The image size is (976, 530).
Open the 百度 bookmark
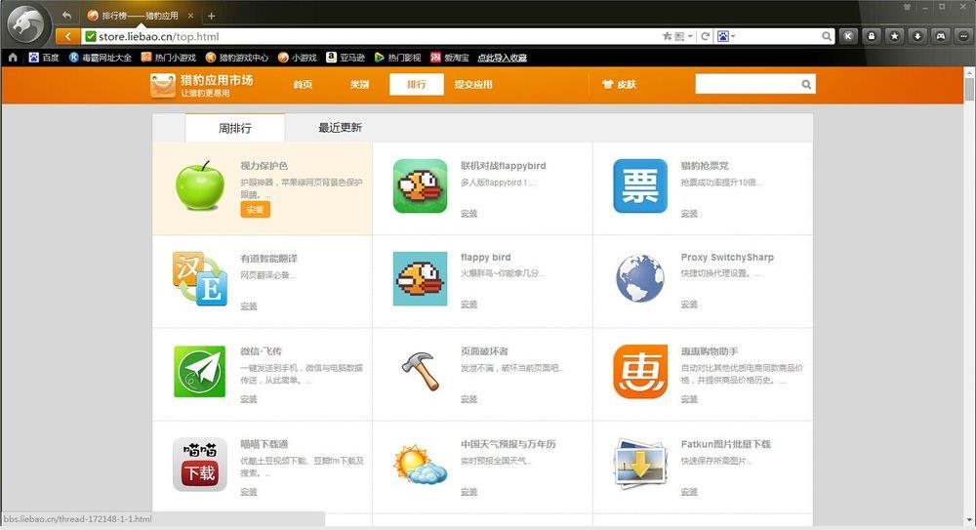(44, 58)
